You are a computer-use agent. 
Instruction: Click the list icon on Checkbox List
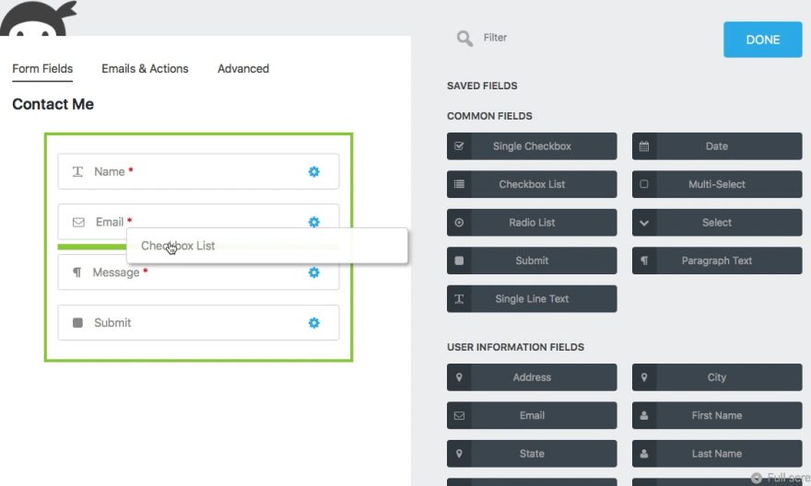459,184
